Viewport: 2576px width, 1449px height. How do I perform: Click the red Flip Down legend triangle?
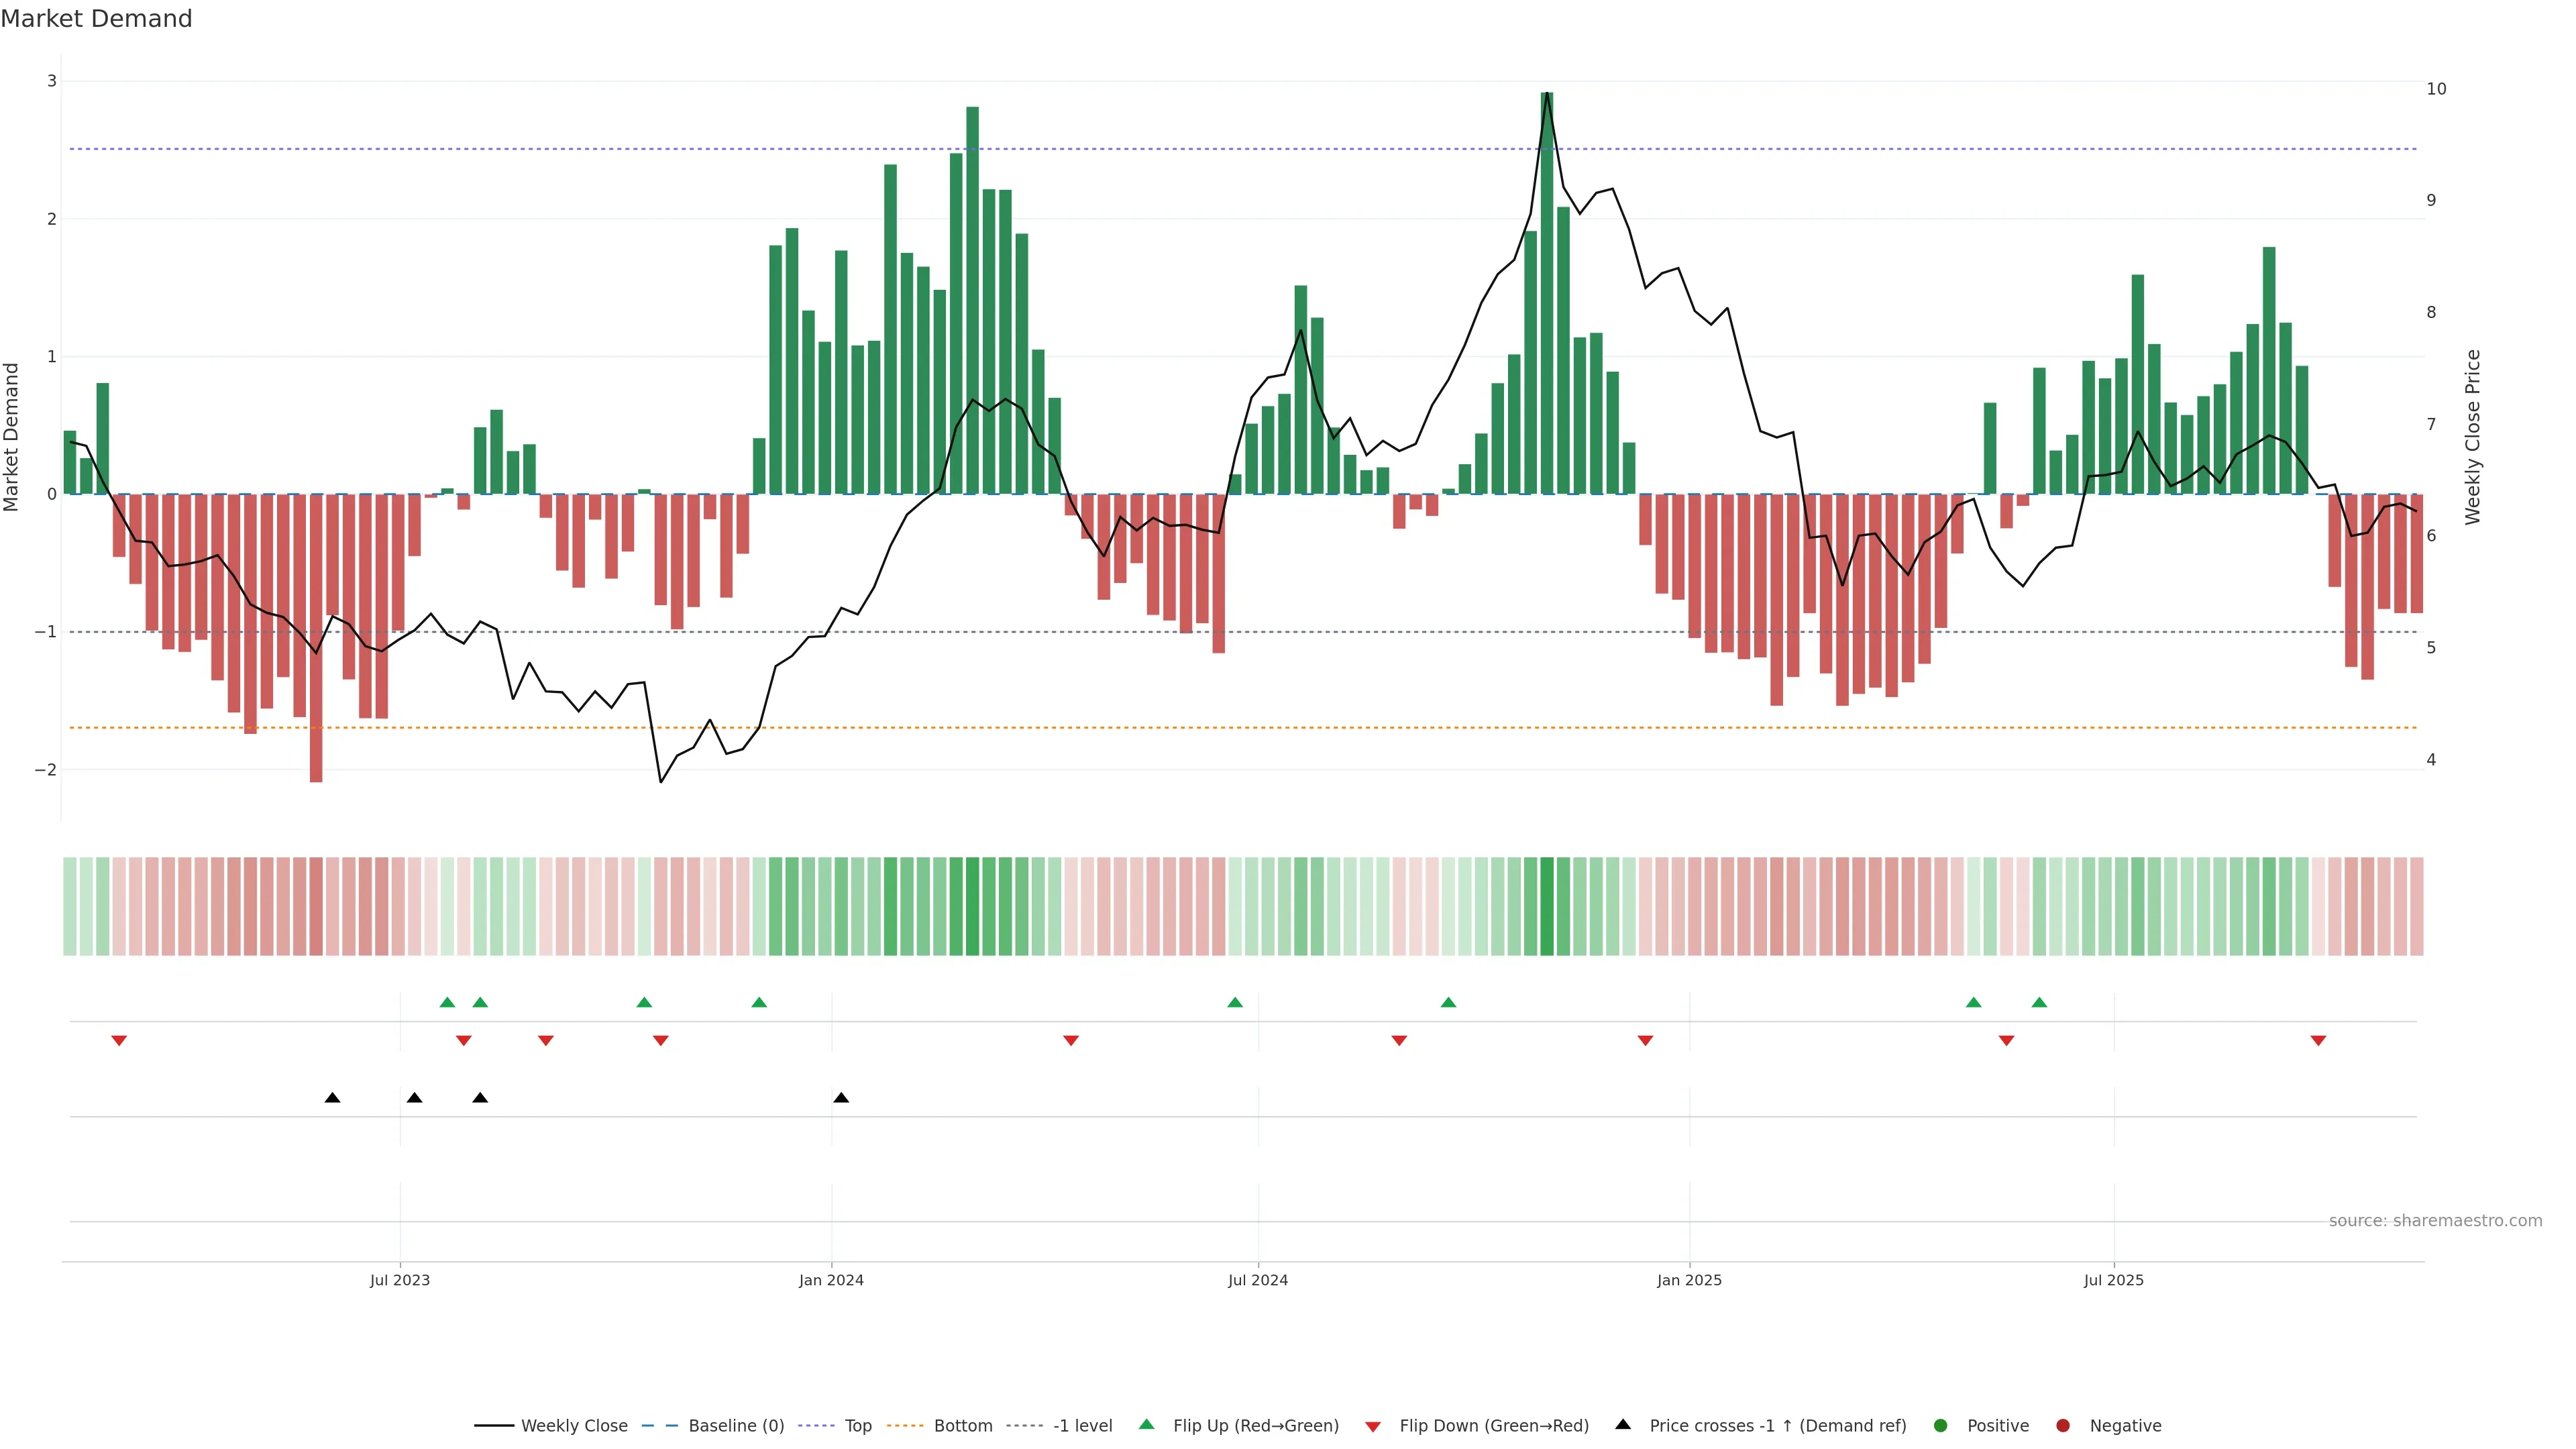point(1373,1426)
